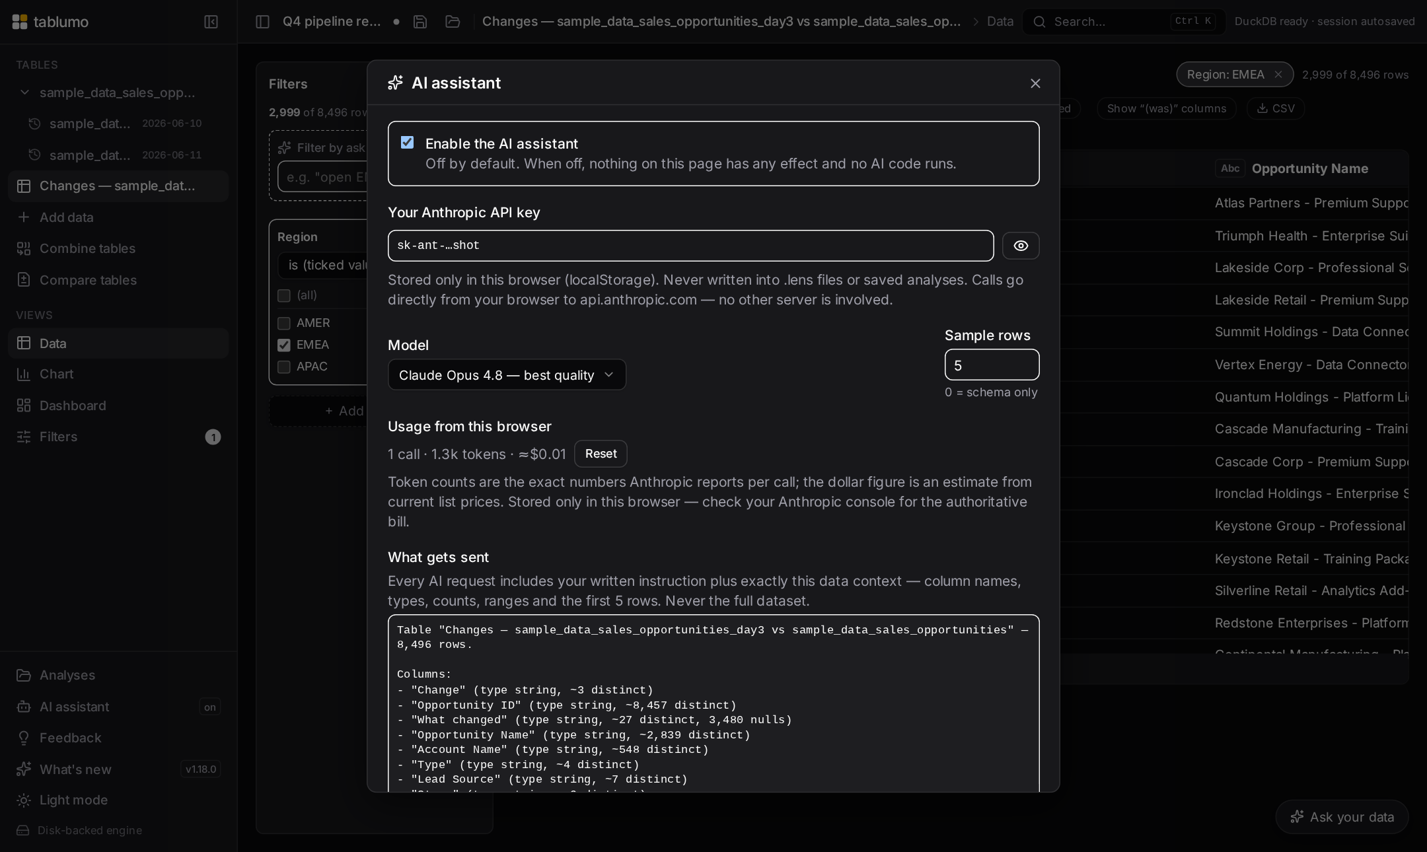This screenshot has width=1427, height=852.
Task: Uncheck the EMEA region checkbox
Action: [284, 345]
